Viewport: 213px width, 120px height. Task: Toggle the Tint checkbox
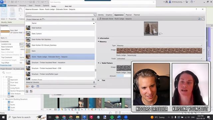[101, 80]
